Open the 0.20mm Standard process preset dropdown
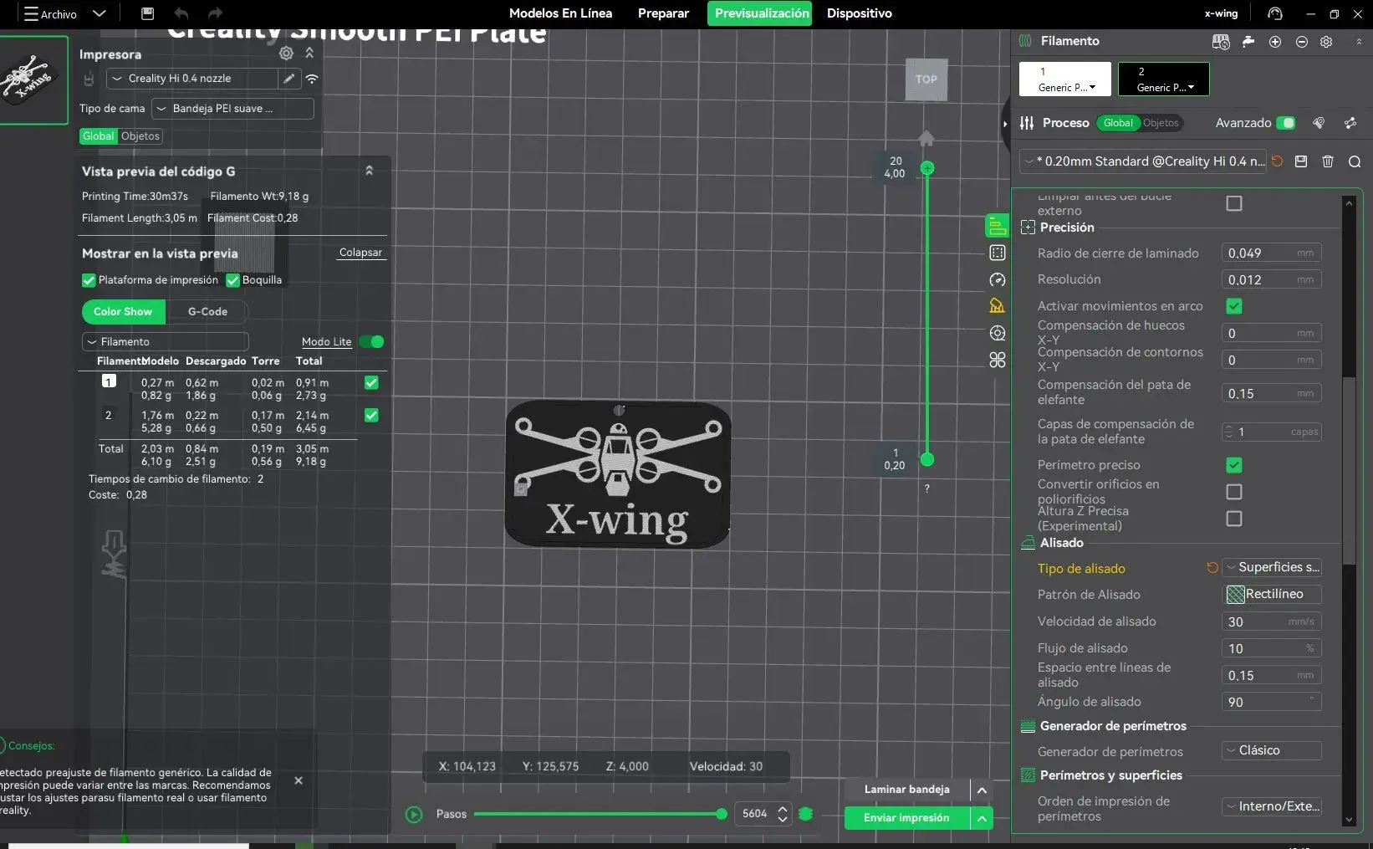The image size is (1373, 849). [1143, 161]
